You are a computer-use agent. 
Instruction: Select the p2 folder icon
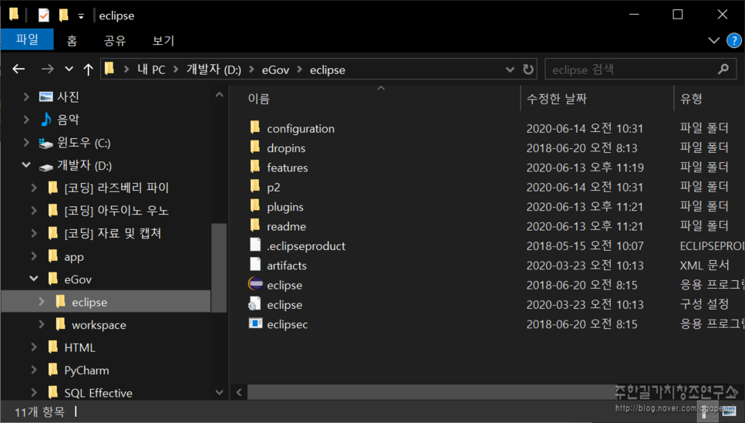coord(255,186)
